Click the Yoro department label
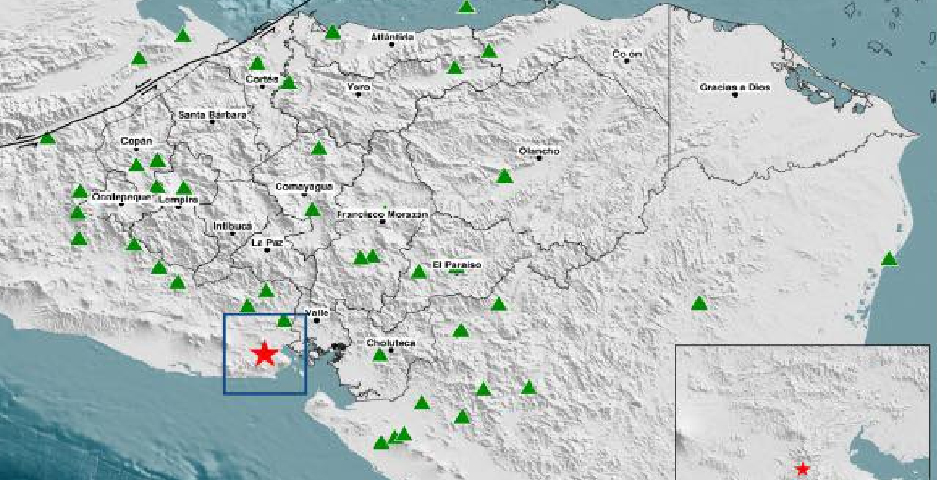This screenshot has width=937, height=480. [x=358, y=87]
